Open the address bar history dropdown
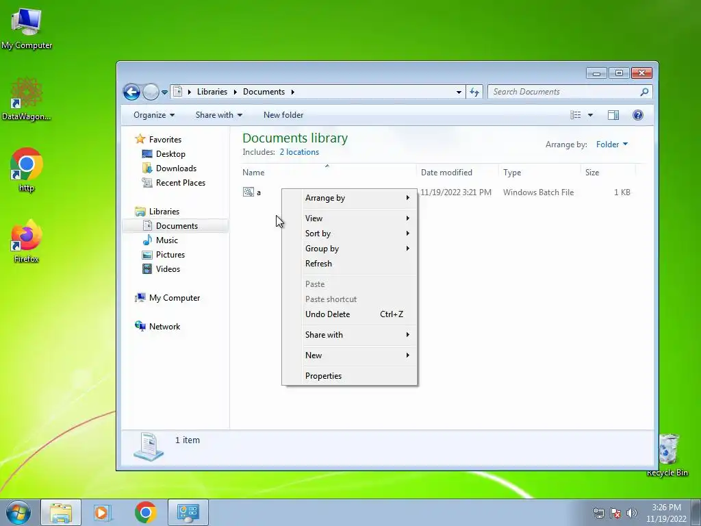This screenshot has width=701, height=526. click(459, 92)
